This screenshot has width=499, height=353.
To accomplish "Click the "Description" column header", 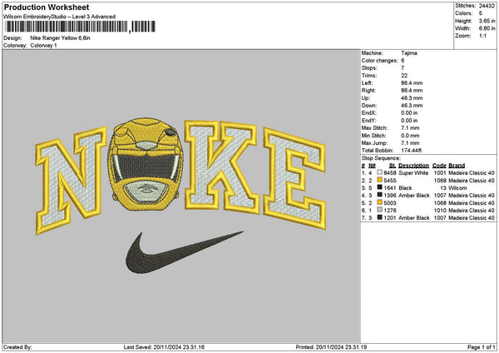I will (413, 166).
